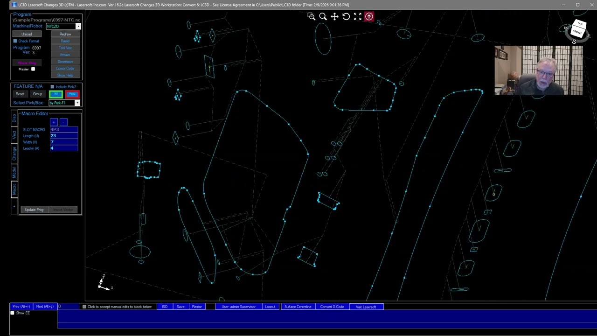
Task: Click the Show Orig button
Action: click(x=27, y=63)
